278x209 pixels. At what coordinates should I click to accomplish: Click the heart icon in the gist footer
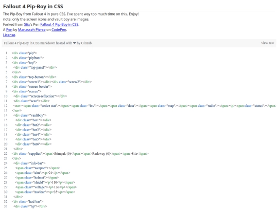click(75, 43)
